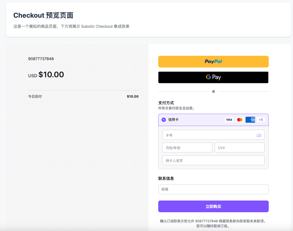Click the card icon inside the 卡号 field
This screenshot has height=231, width=293.
point(259,135)
